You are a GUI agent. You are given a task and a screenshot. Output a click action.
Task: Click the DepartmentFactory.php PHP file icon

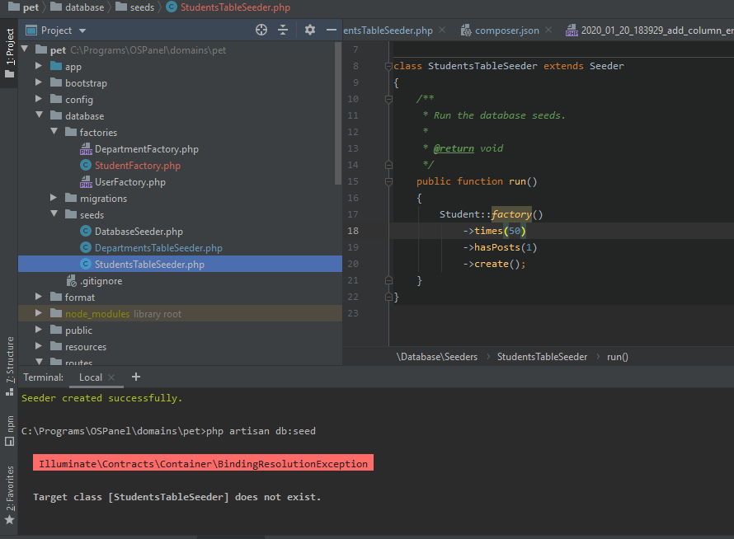86,149
